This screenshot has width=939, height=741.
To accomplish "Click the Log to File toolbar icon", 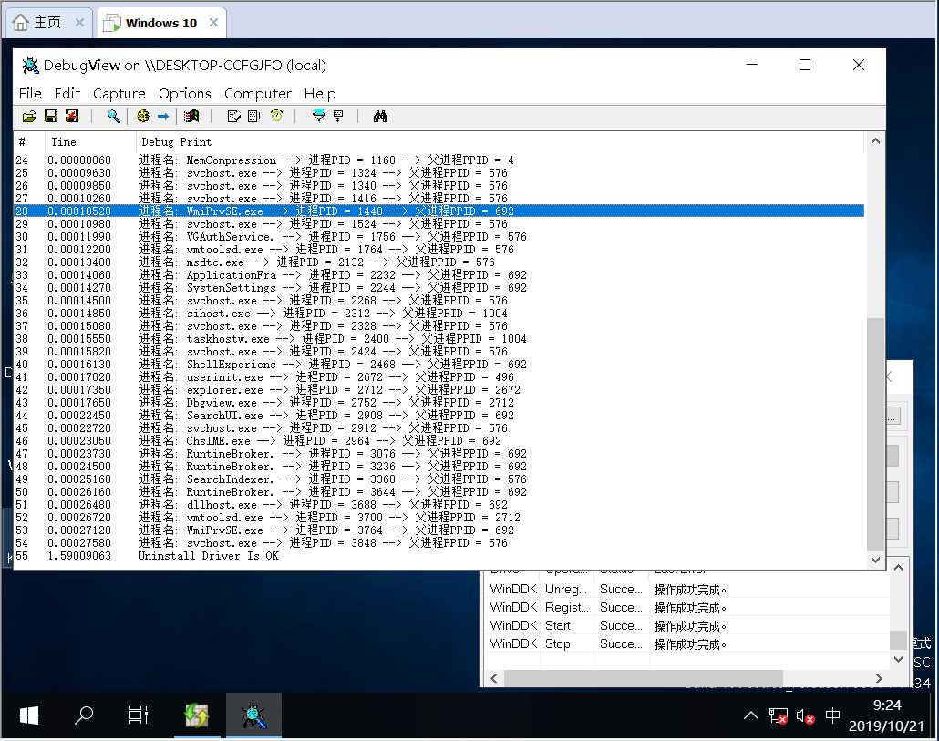I will 71,116.
